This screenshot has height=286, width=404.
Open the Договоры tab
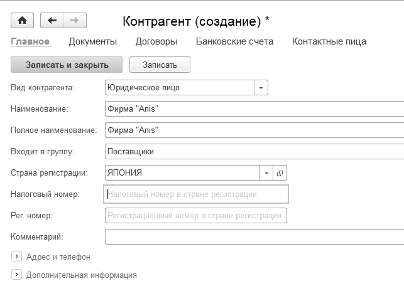tap(156, 42)
